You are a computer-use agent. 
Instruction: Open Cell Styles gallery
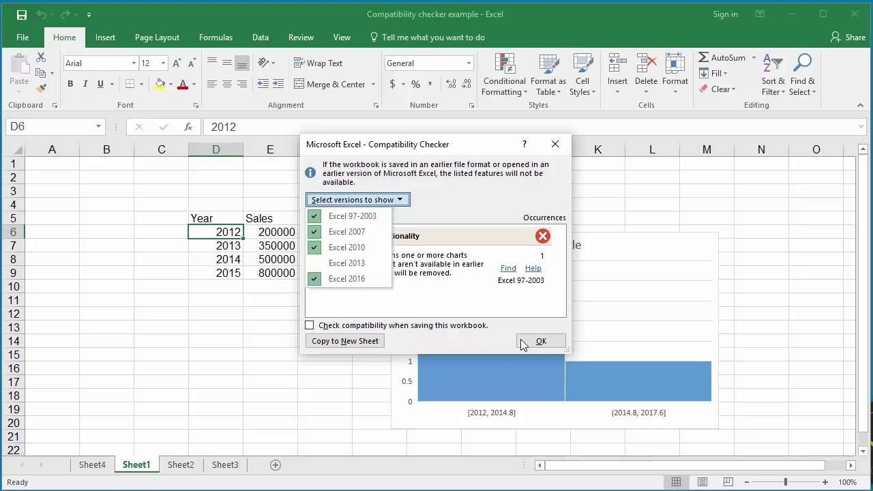[582, 75]
